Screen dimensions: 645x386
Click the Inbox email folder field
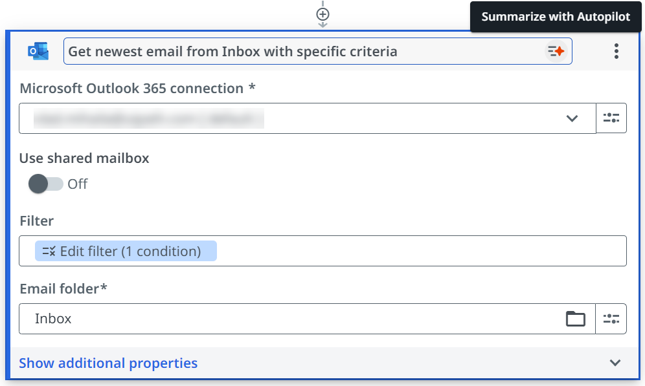[259, 318]
